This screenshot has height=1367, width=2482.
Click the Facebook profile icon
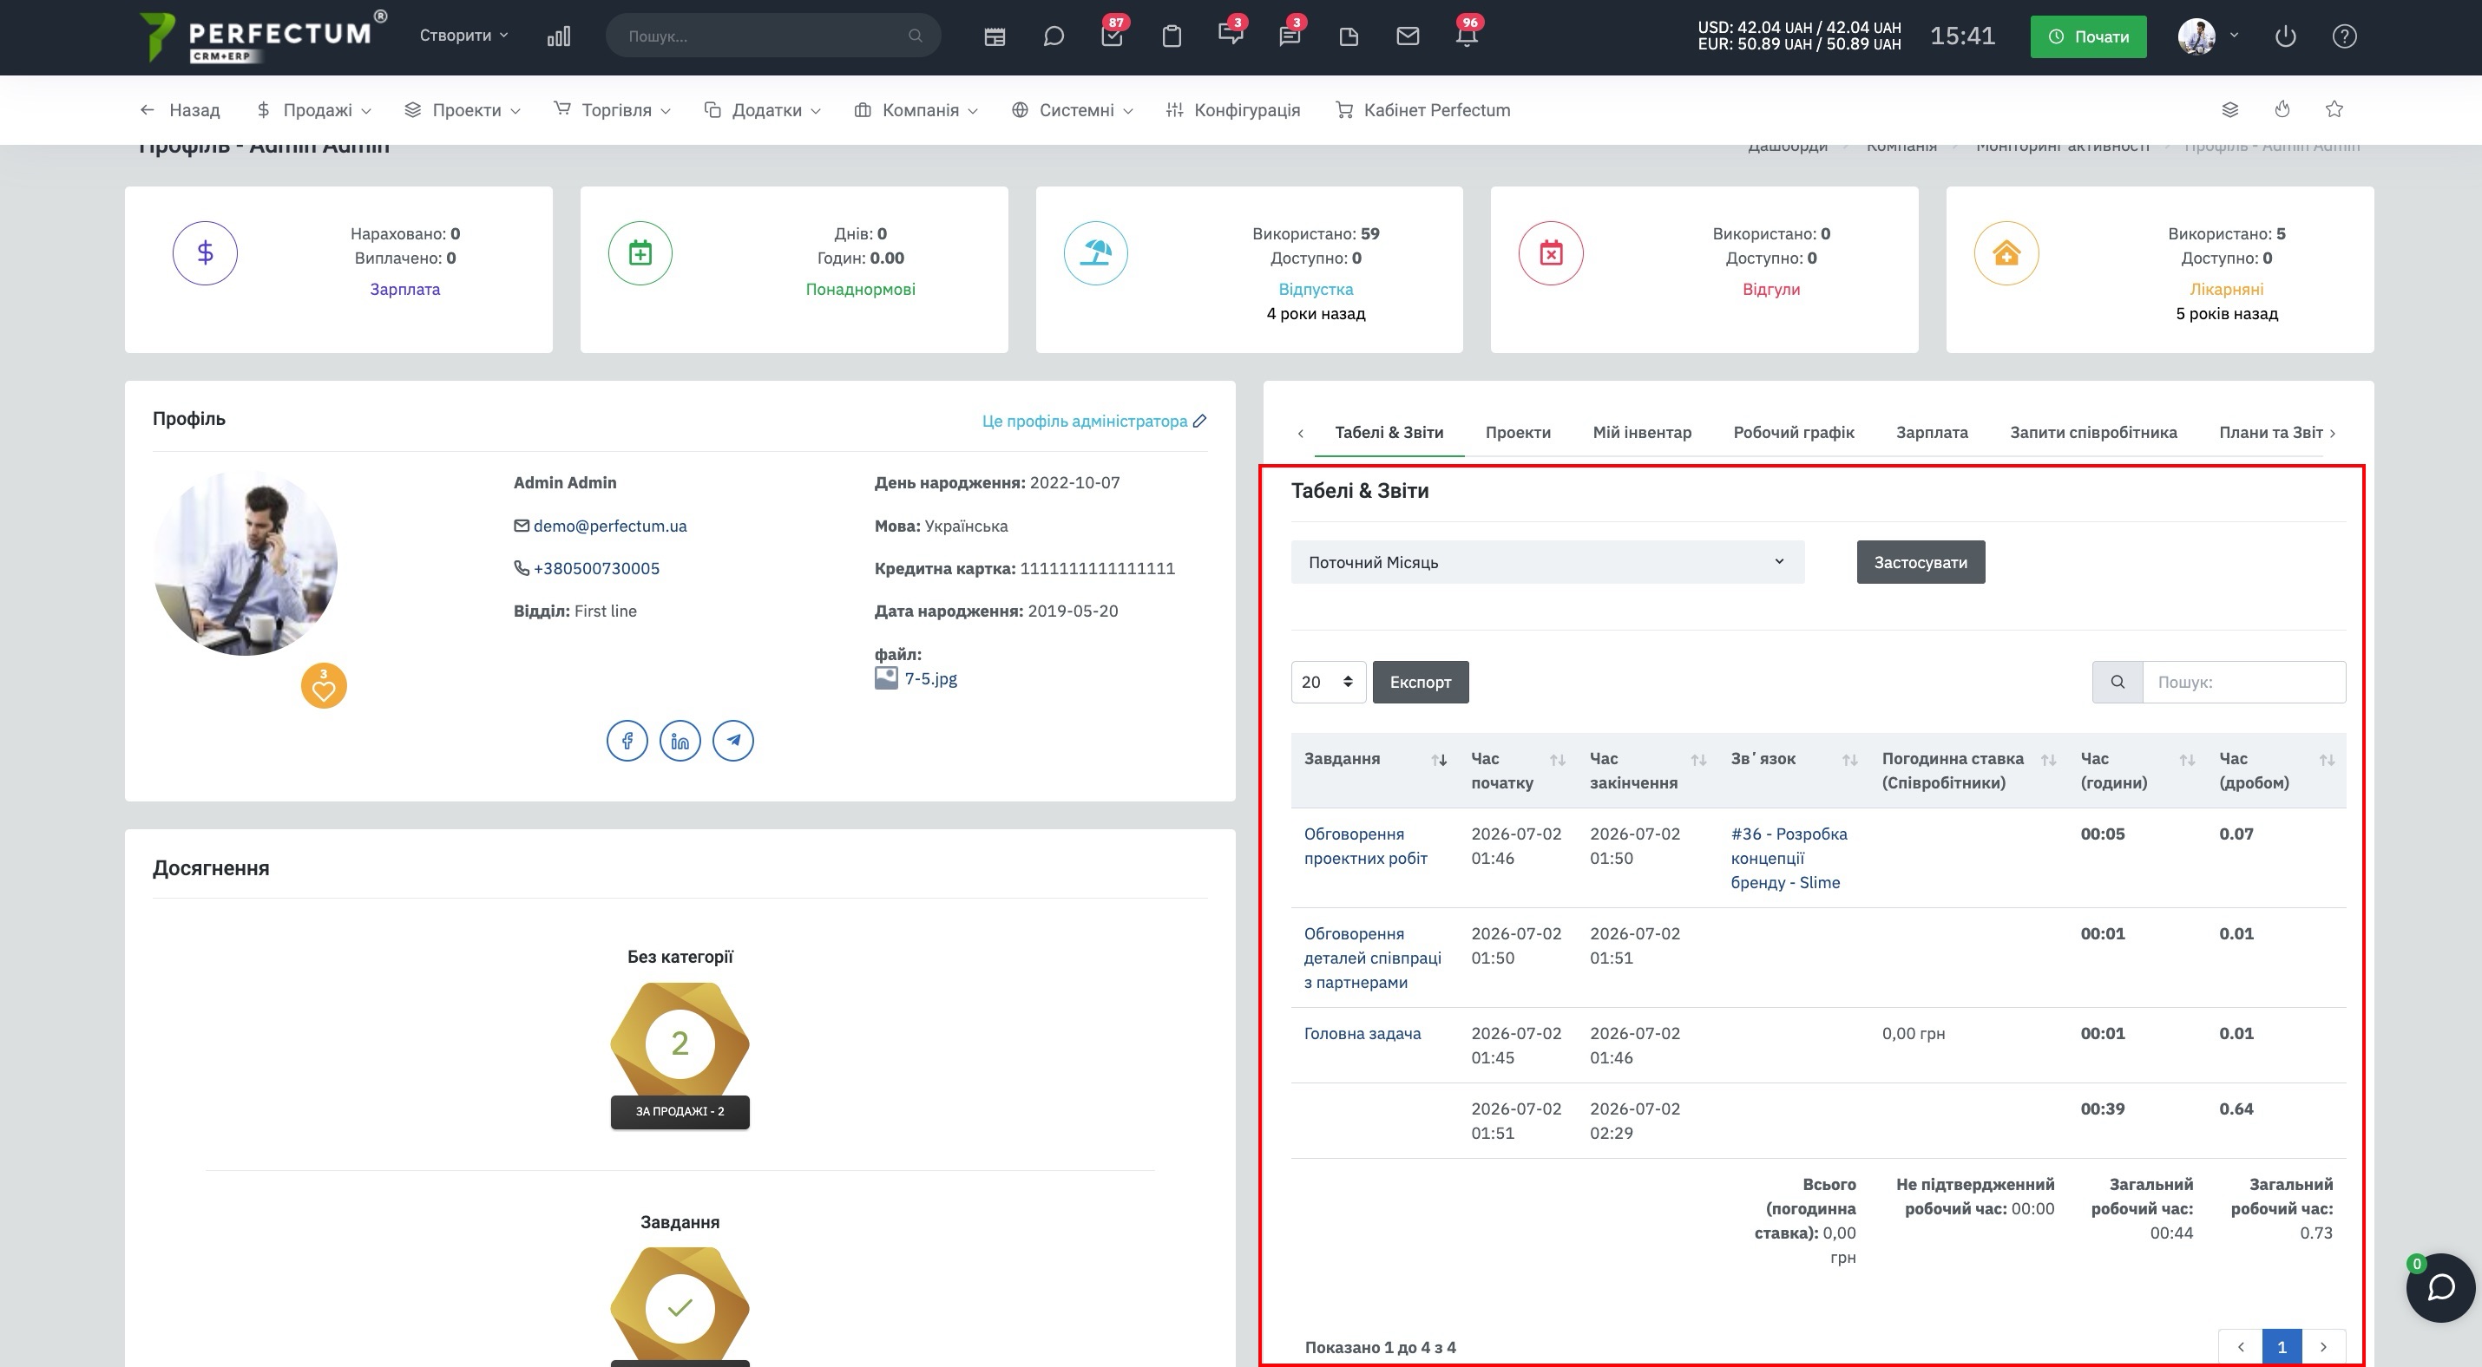click(x=627, y=740)
